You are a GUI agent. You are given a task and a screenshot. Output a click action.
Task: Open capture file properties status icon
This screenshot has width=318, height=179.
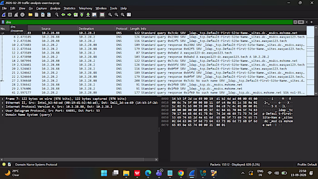[x=10, y=164]
